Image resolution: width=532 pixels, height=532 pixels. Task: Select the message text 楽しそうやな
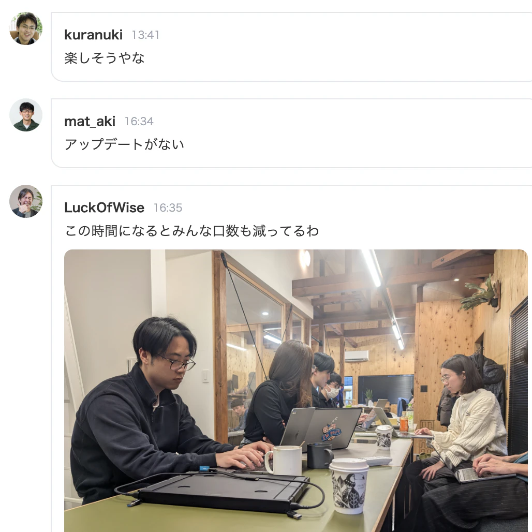tap(105, 58)
